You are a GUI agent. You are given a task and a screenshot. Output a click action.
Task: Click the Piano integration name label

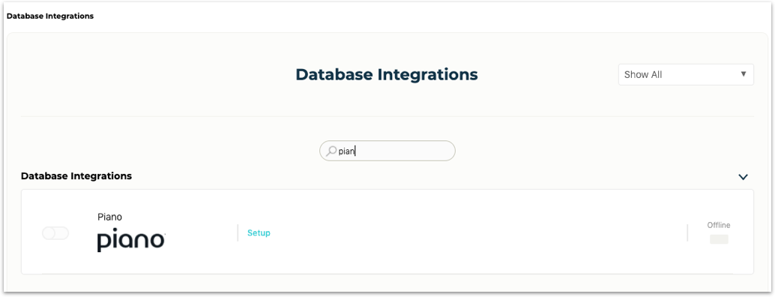coord(109,217)
